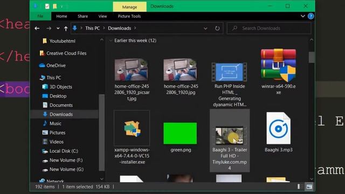Open the Picture Tools tab
This screenshot has height=194, width=345.
pyautogui.click(x=129, y=16)
